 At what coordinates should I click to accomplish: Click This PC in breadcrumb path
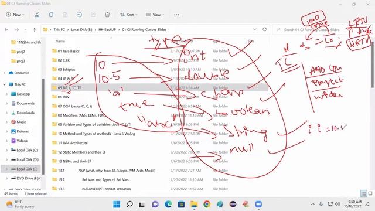click(59, 30)
